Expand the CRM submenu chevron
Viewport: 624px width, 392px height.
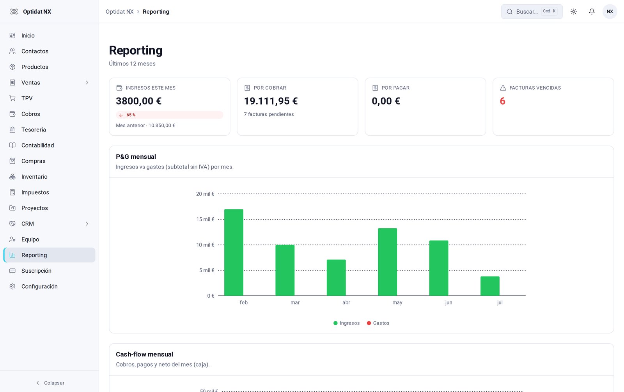pos(87,224)
